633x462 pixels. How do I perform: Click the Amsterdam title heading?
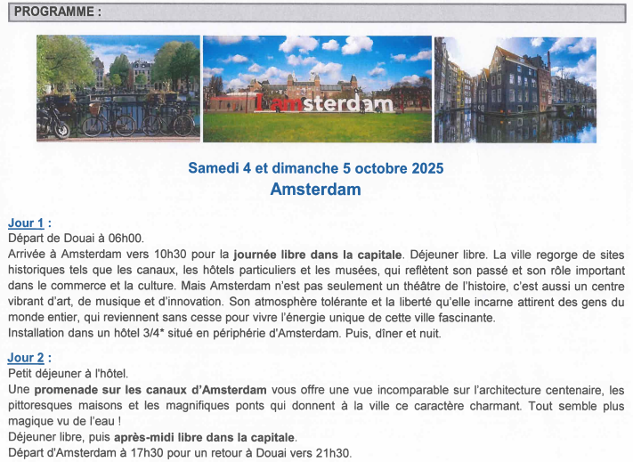coord(315,190)
